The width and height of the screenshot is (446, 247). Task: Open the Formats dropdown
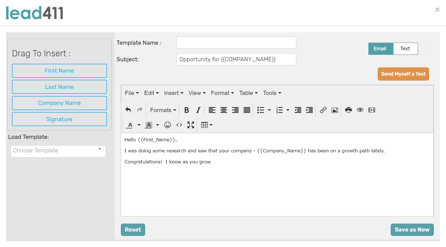pos(163,110)
